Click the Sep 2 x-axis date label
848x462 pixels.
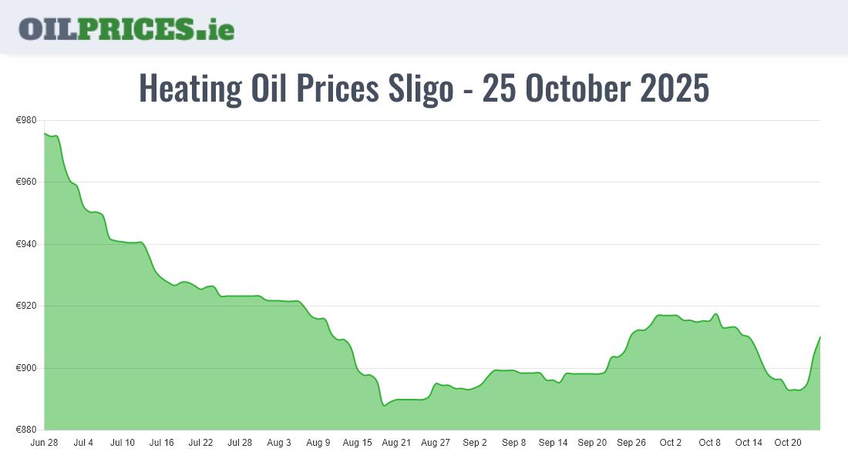click(x=475, y=443)
